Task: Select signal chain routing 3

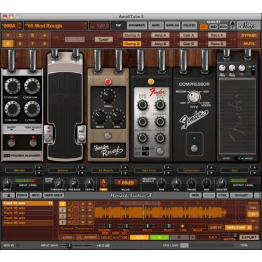Action: 33,36
